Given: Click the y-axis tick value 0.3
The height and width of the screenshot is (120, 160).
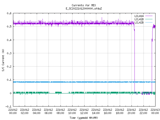Looking at the screenshot, I should (9, 53).
